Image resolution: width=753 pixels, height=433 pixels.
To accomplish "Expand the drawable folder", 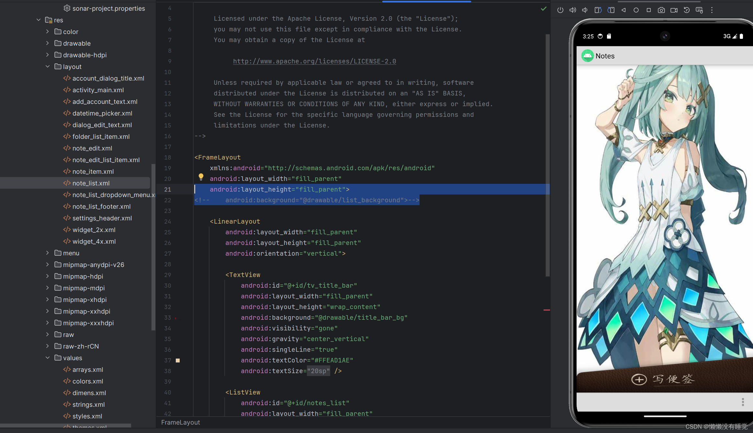I will (48, 43).
